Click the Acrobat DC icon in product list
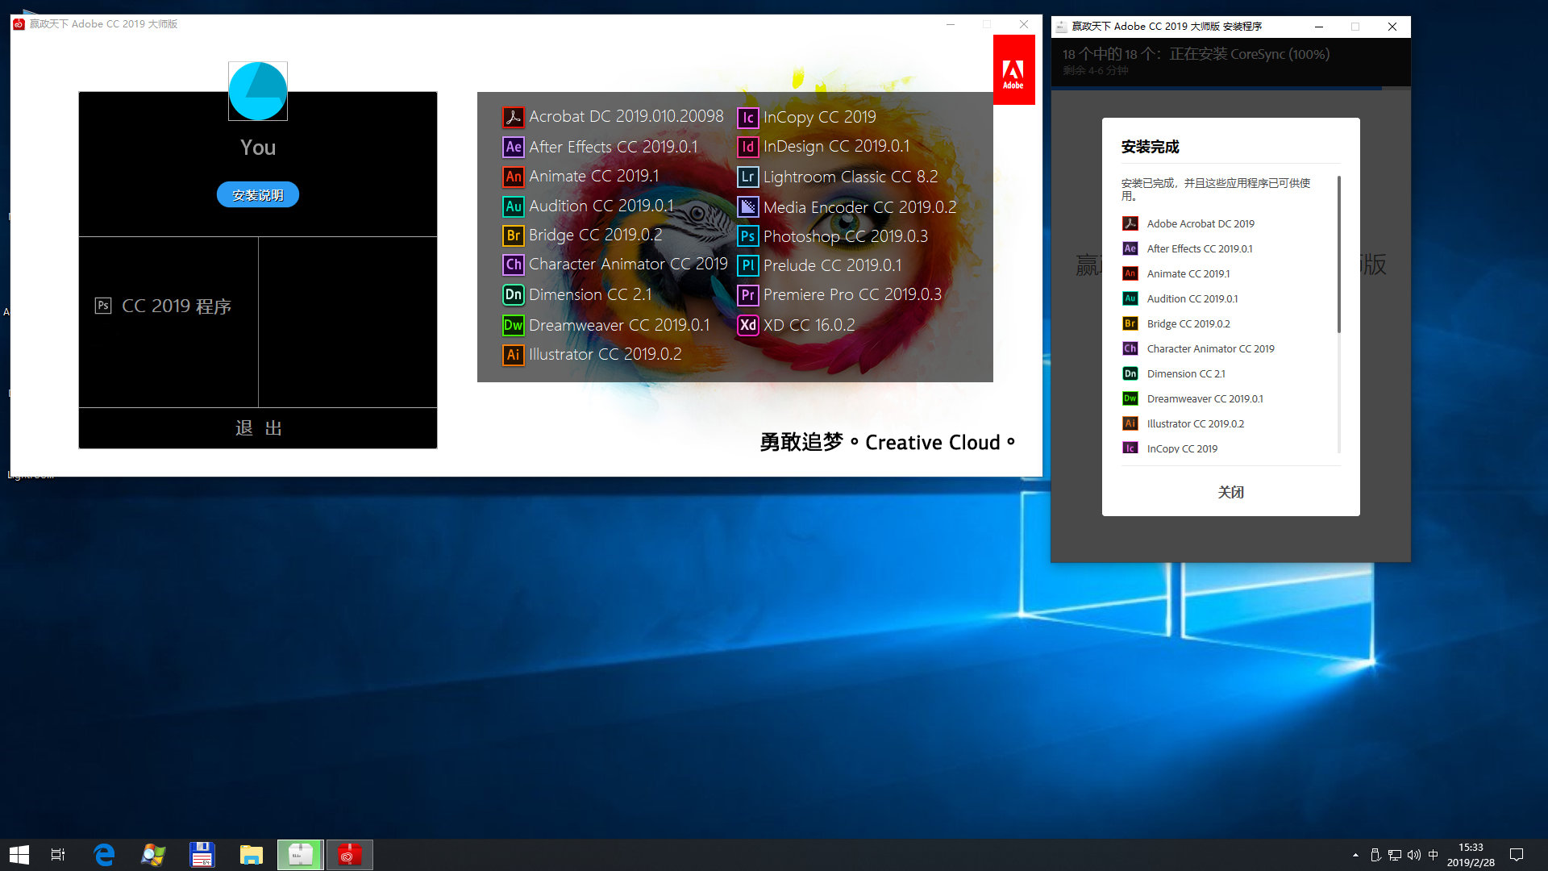1548x871 pixels. point(513,117)
